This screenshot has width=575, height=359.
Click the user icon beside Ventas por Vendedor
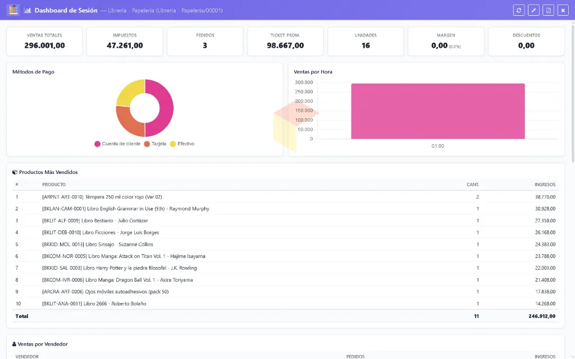point(14,344)
